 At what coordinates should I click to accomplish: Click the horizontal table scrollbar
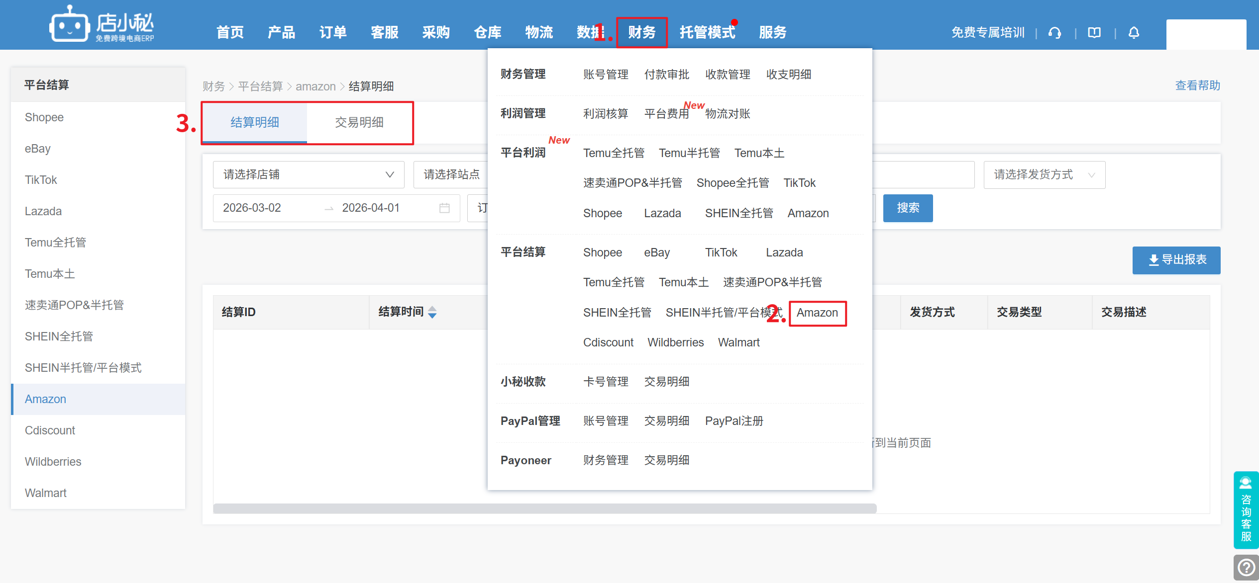point(544,508)
